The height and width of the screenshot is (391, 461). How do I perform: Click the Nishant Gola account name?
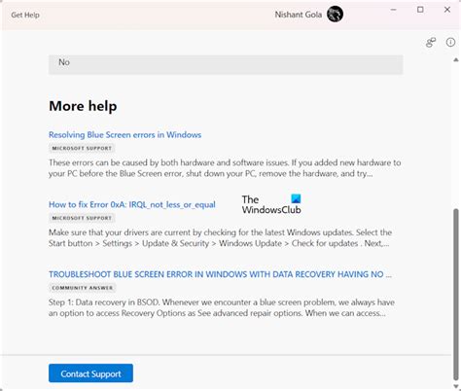299,15
